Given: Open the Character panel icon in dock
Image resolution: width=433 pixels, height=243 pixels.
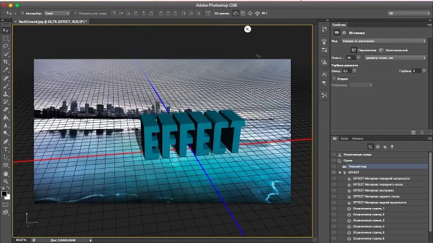Looking at the screenshot, I should (324, 74).
